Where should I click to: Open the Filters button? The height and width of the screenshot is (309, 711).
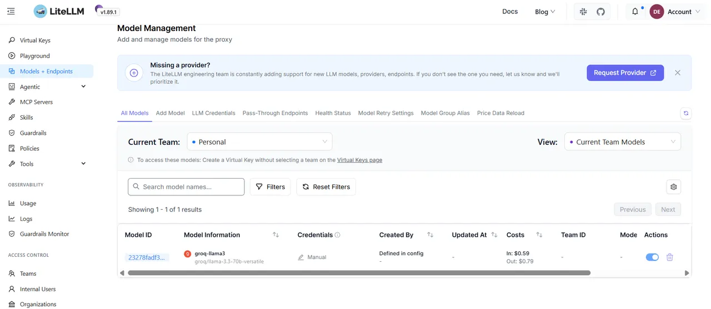tap(271, 187)
